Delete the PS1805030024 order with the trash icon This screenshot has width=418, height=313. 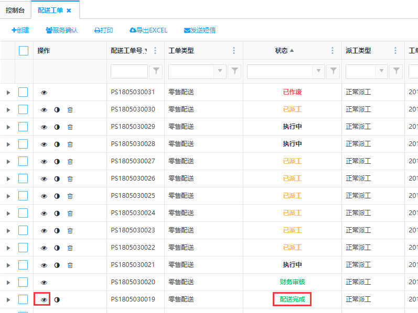[70, 214]
